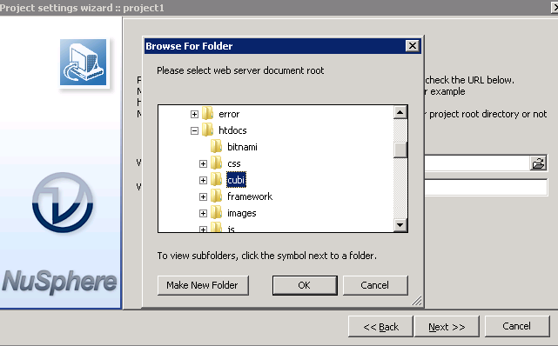Click the wizard's Cancel button

(517, 326)
